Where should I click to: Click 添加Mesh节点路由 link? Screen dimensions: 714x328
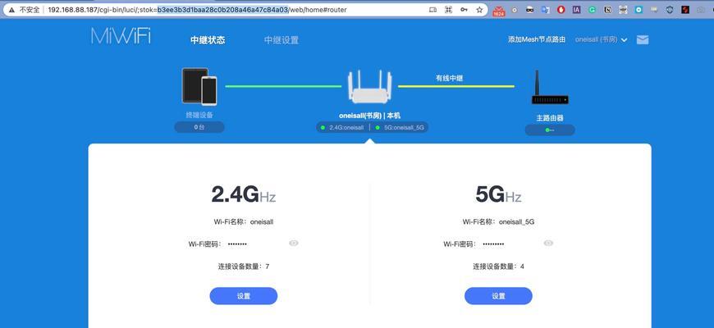click(x=537, y=39)
